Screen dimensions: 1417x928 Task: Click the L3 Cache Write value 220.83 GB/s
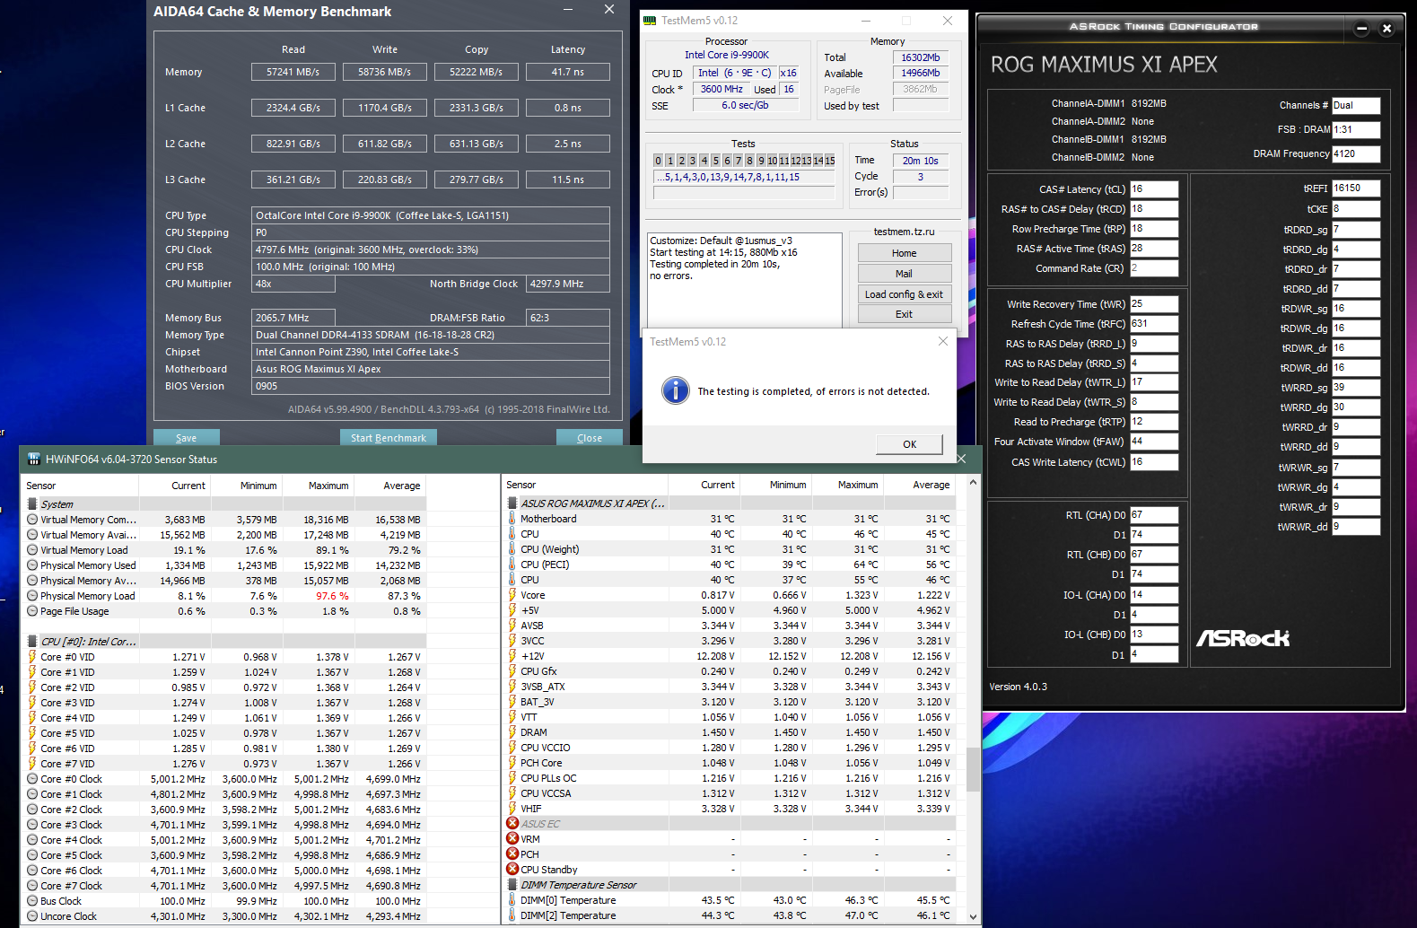[385, 179]
